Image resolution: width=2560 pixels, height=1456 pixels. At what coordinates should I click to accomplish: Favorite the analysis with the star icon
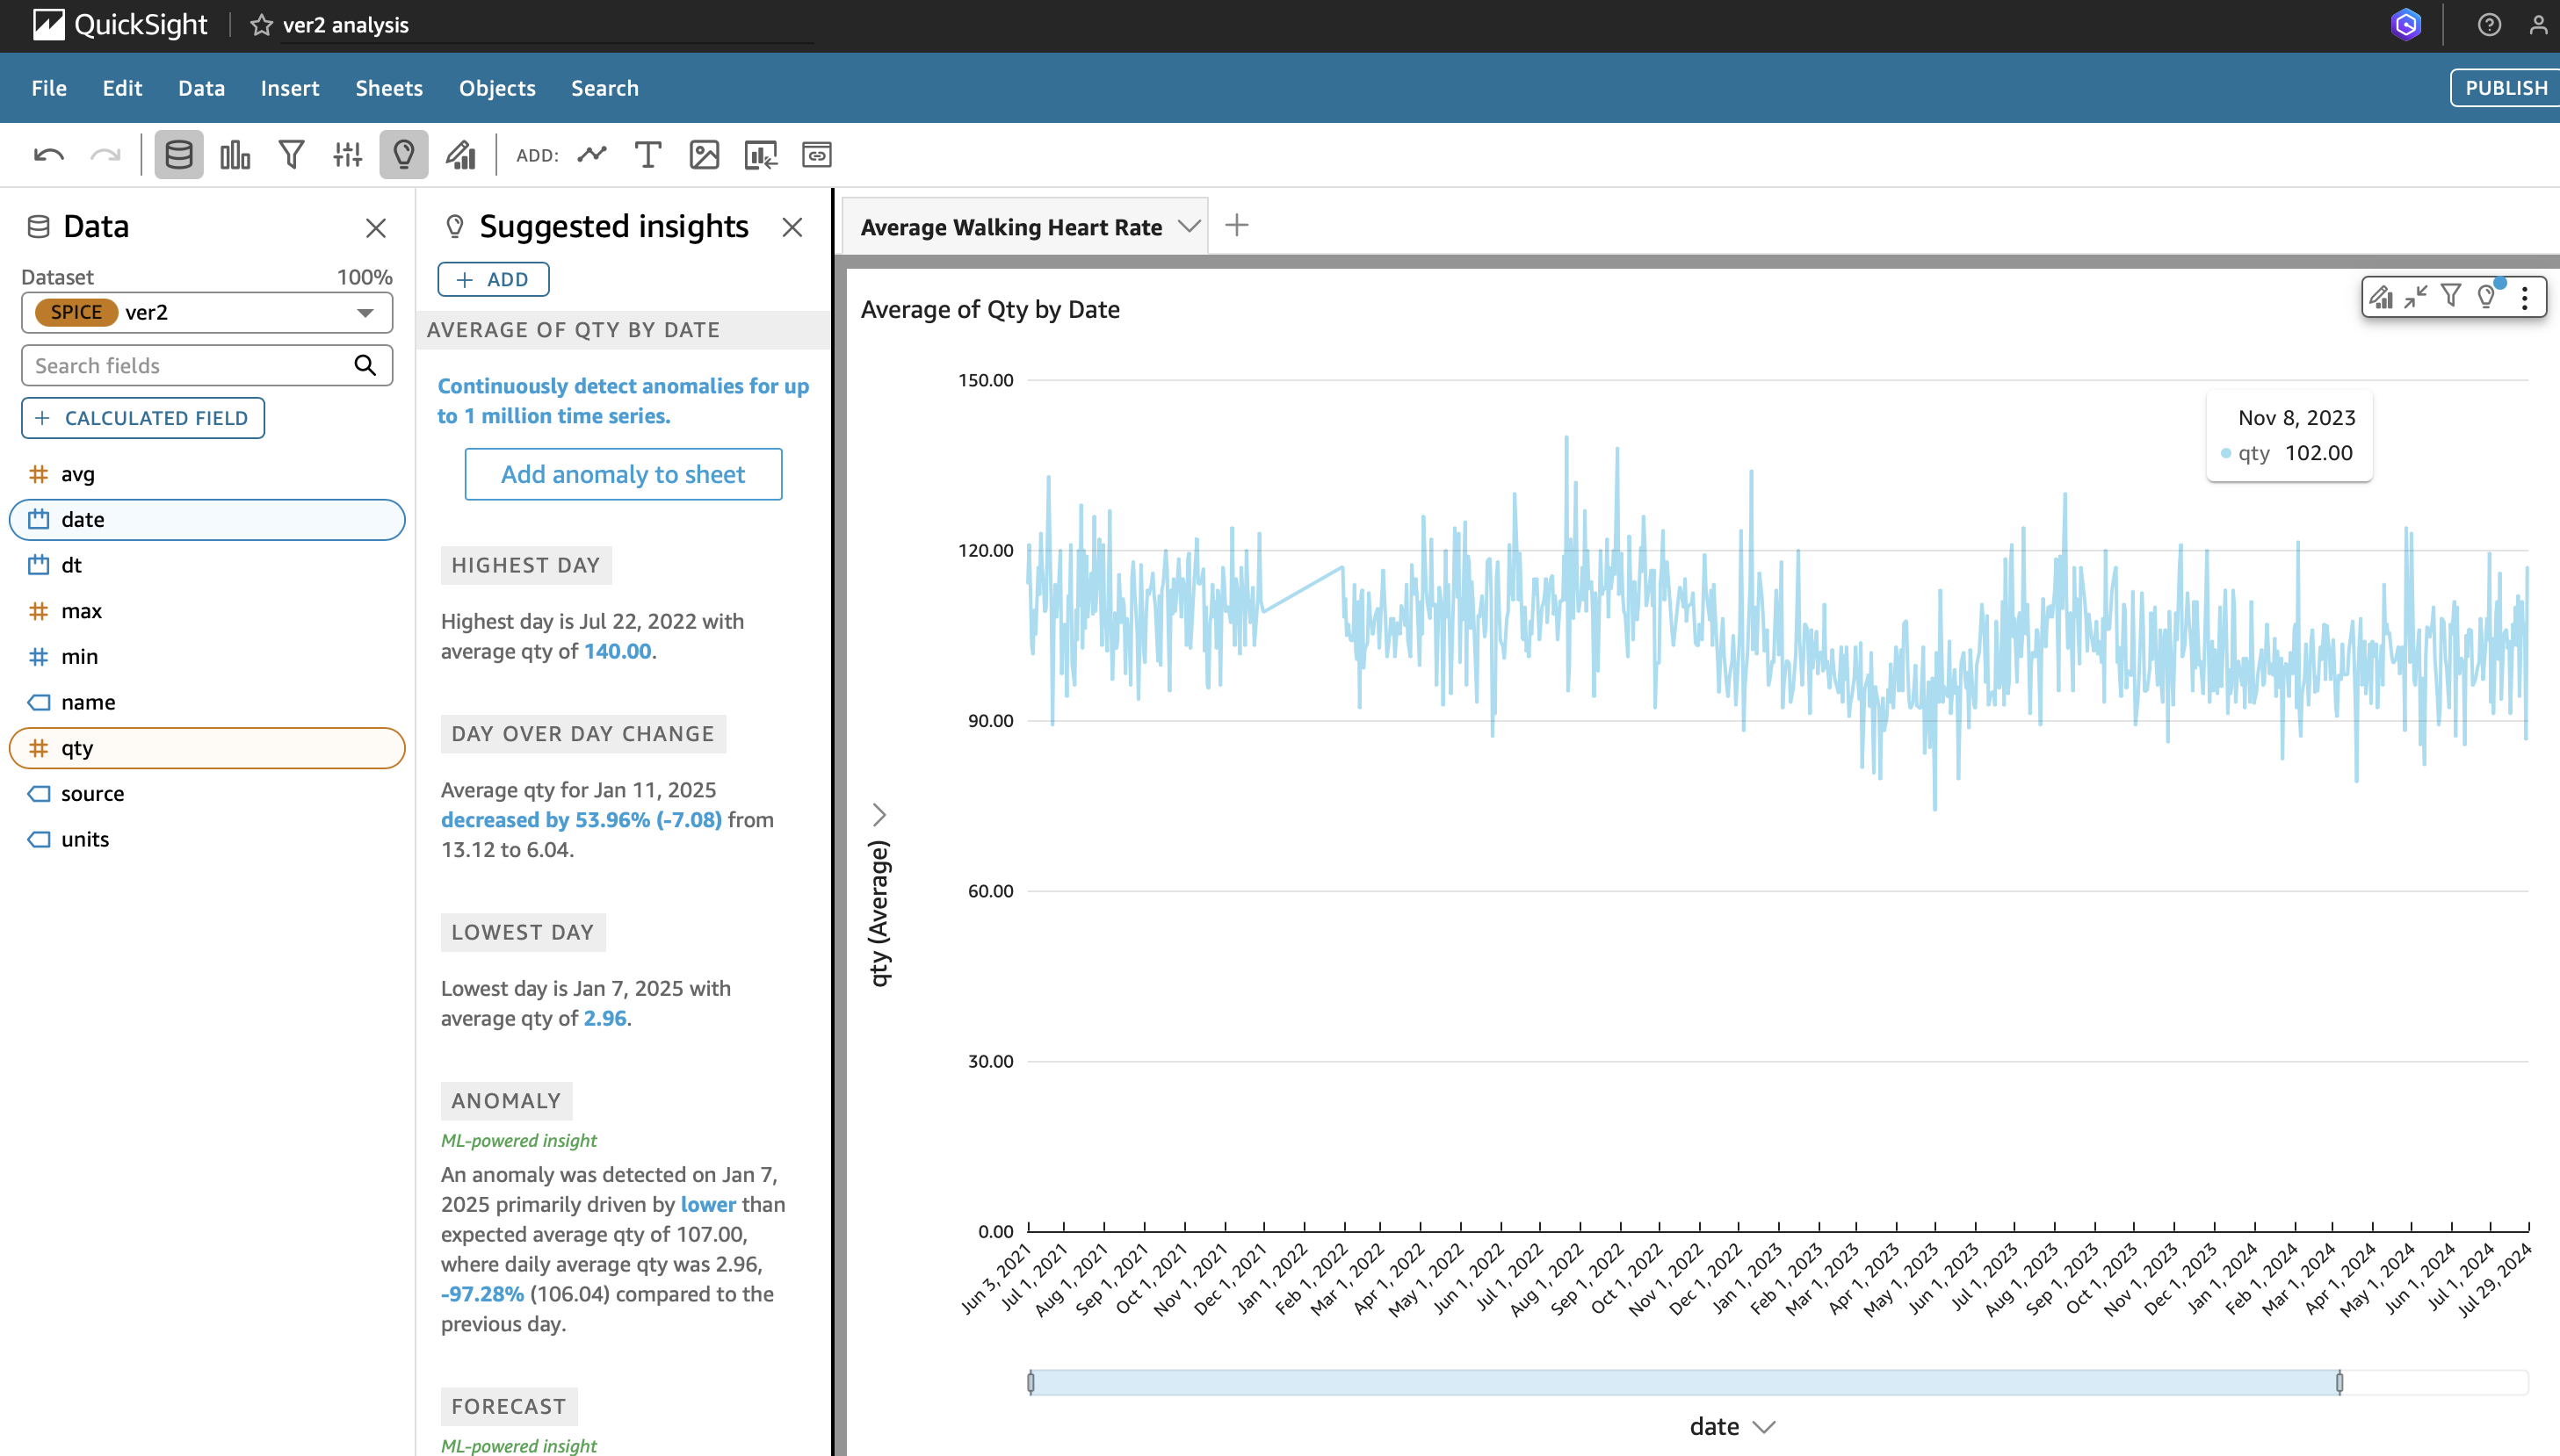click(x=261, y=25)
